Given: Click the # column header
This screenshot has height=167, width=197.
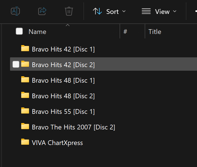Looking at the screenshot, I should coord(125,31).
